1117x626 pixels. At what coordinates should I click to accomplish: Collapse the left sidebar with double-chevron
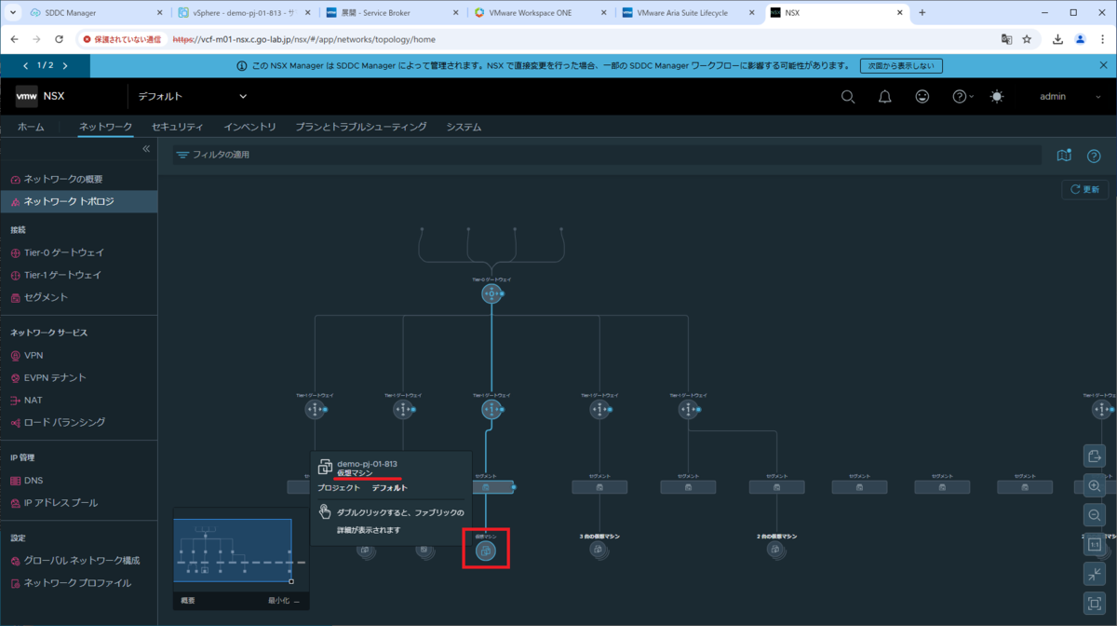pyautogui.click(x=145, y=149)
